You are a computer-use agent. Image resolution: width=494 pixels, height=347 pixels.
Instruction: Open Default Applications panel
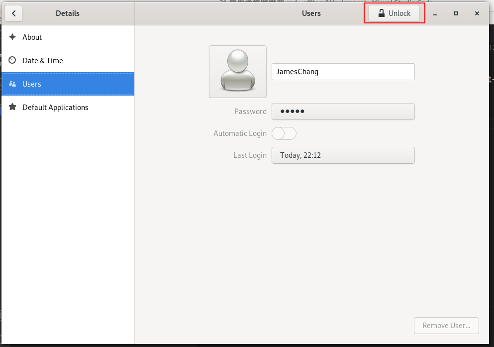pos(68,107)
